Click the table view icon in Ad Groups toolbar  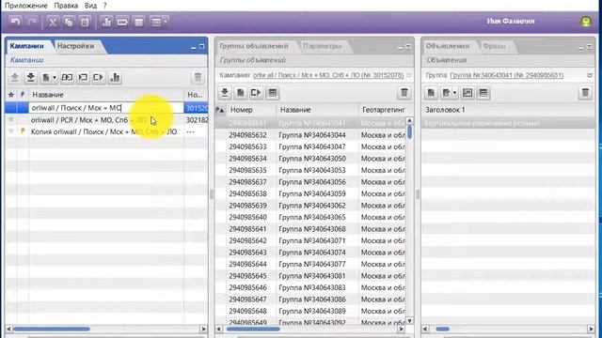click(272, 93)
